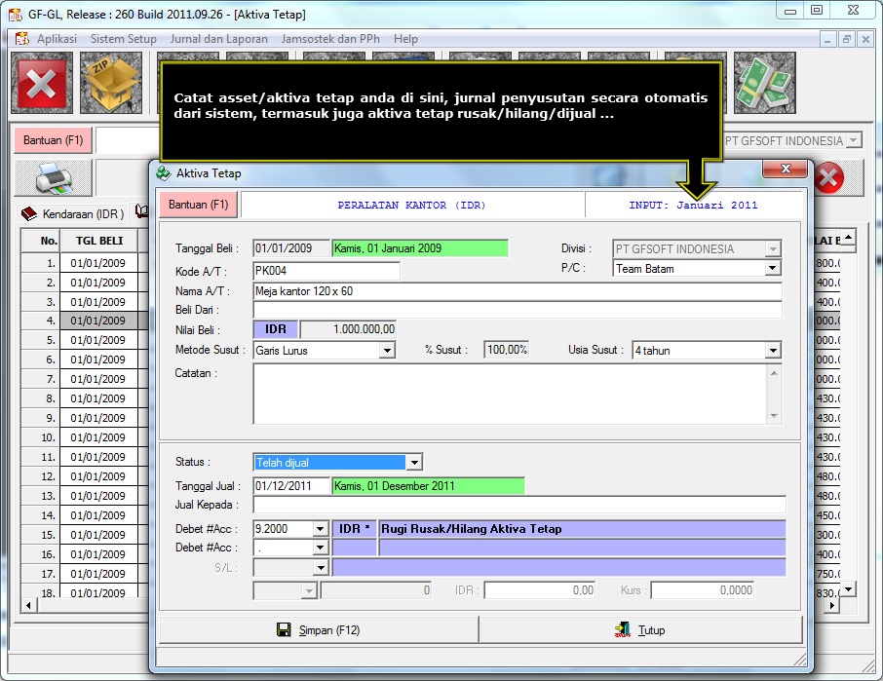Screen dimensions: 883x681
Task: Click Catatan scrollbar down arrow
Action: coord(774,416)
